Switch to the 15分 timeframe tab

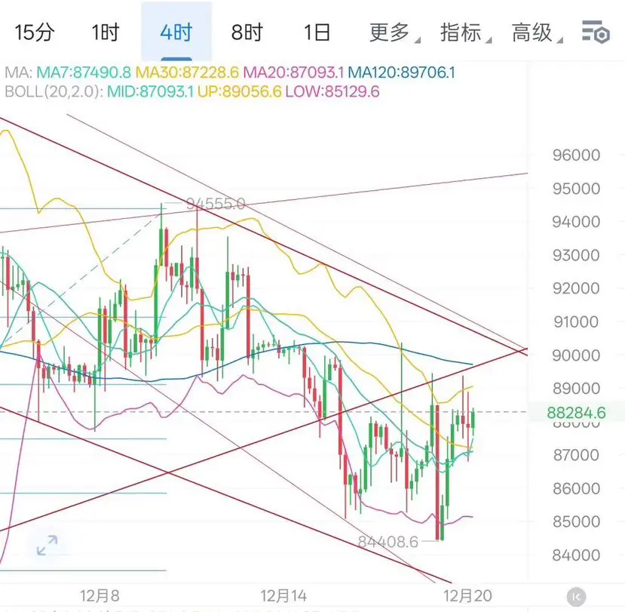click(x=35, y=32)
